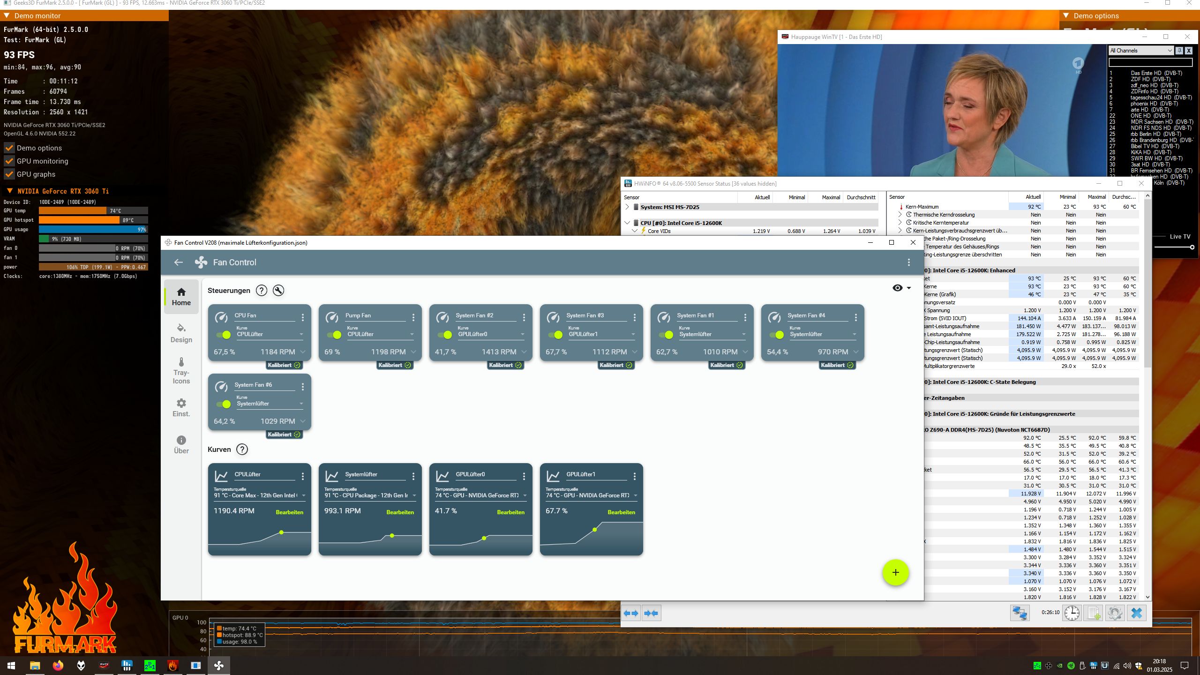
Task: Expand the System: MSI MS-7D25 tree node
Action: click(x=627, y=207)
